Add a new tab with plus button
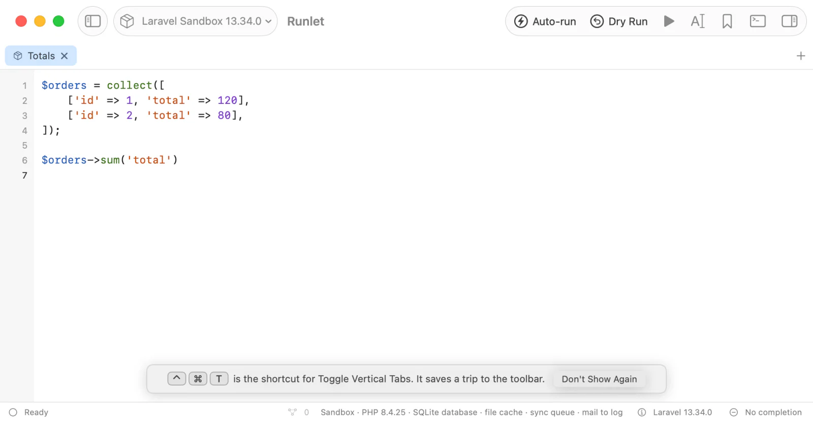The width and height of the screenshot is (813, 422). tap(801, 56)
